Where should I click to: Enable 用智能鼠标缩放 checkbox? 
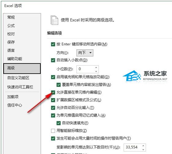coord(53,131)
